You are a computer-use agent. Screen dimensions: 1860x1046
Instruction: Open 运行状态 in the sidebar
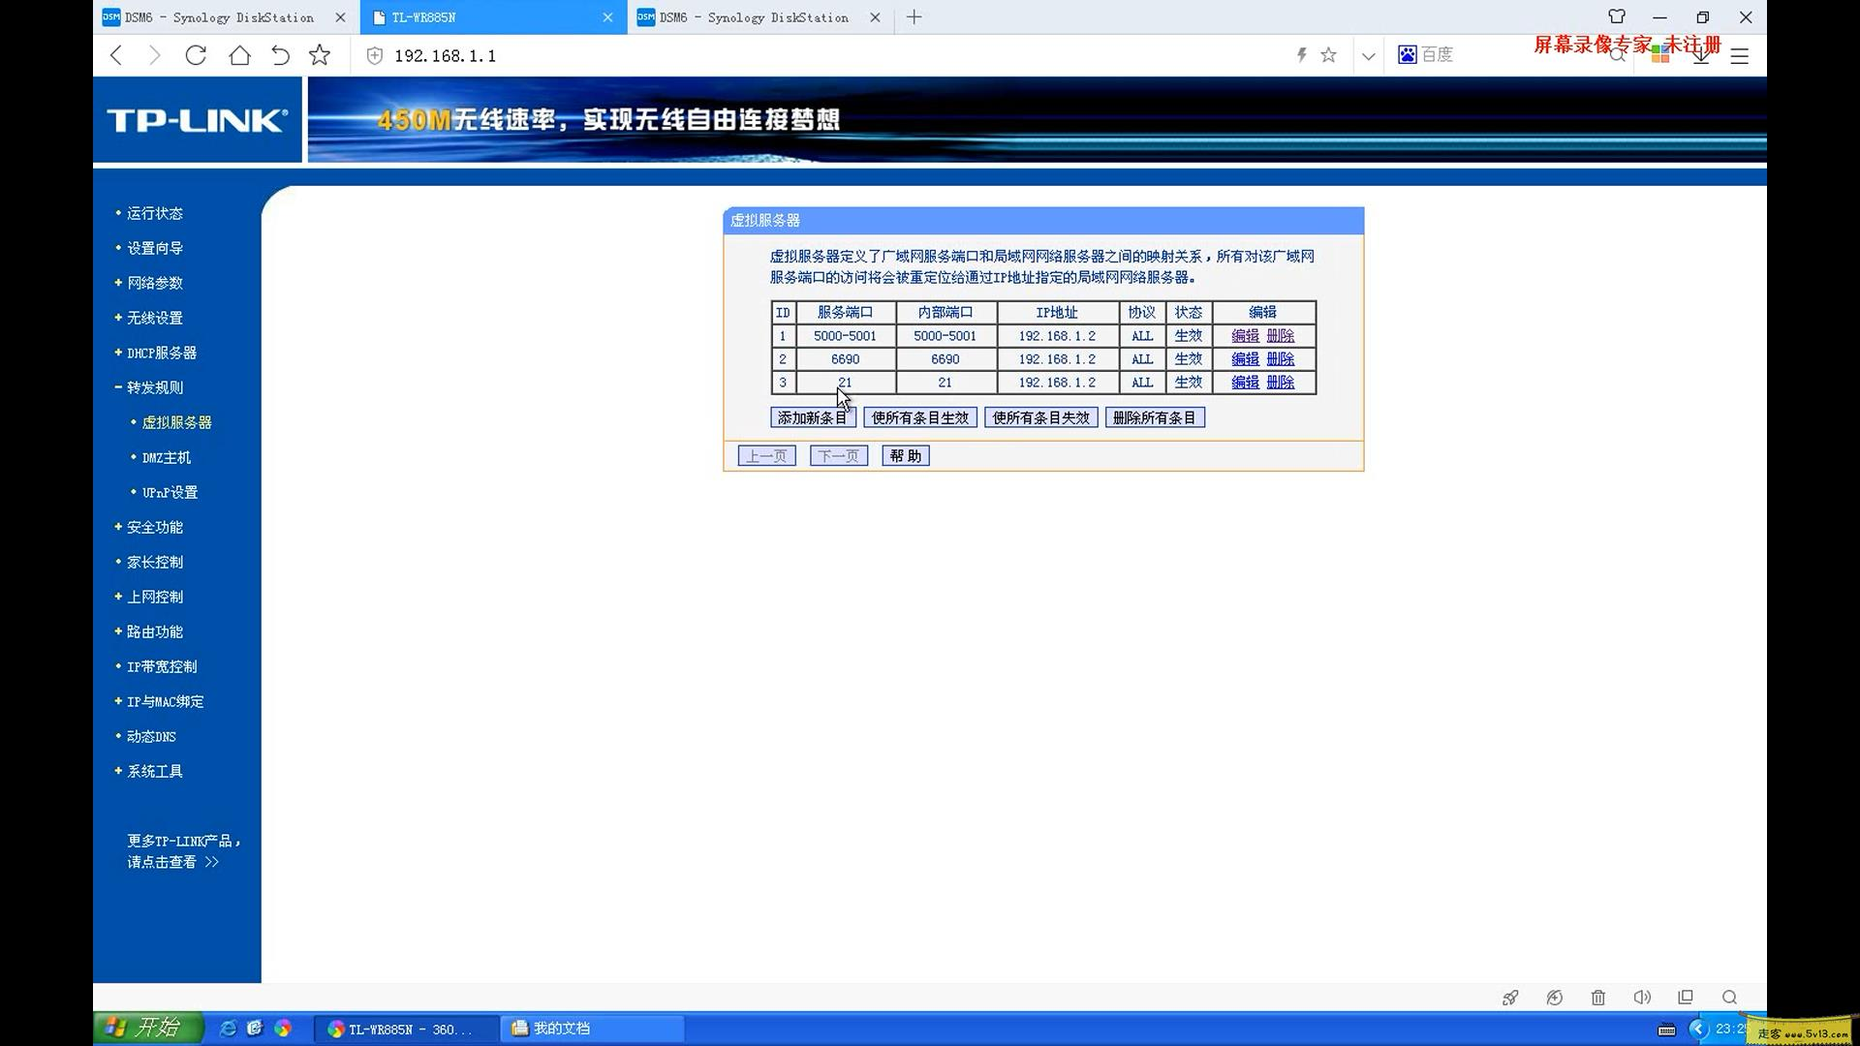click(154, 213)
